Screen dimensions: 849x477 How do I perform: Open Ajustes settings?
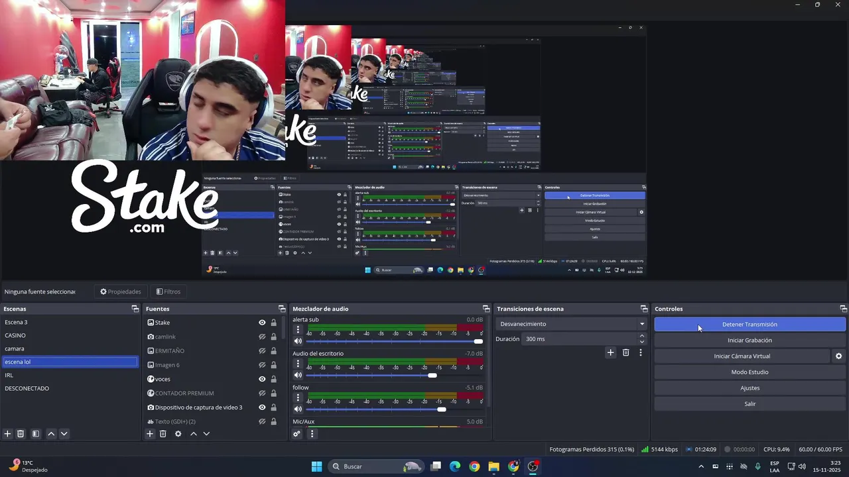pos(750,388)
